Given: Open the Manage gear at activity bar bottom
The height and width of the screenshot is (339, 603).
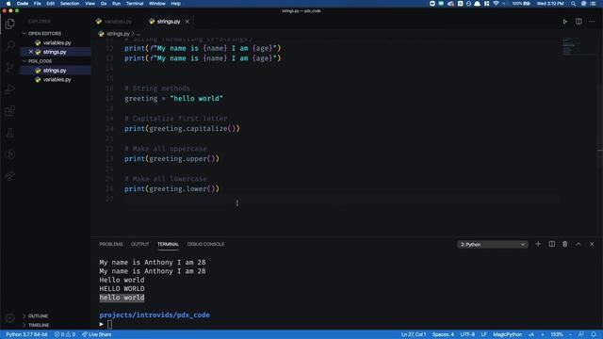Looking at the screenshot, I should [x=10, y=318].
